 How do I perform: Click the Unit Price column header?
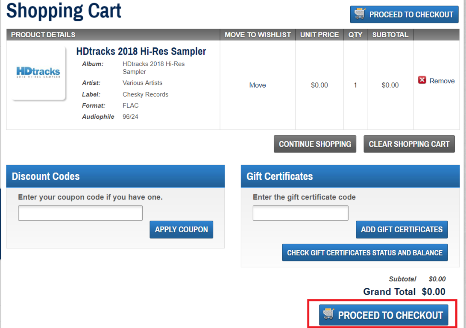pyautogui.click(x=319, y=35)
